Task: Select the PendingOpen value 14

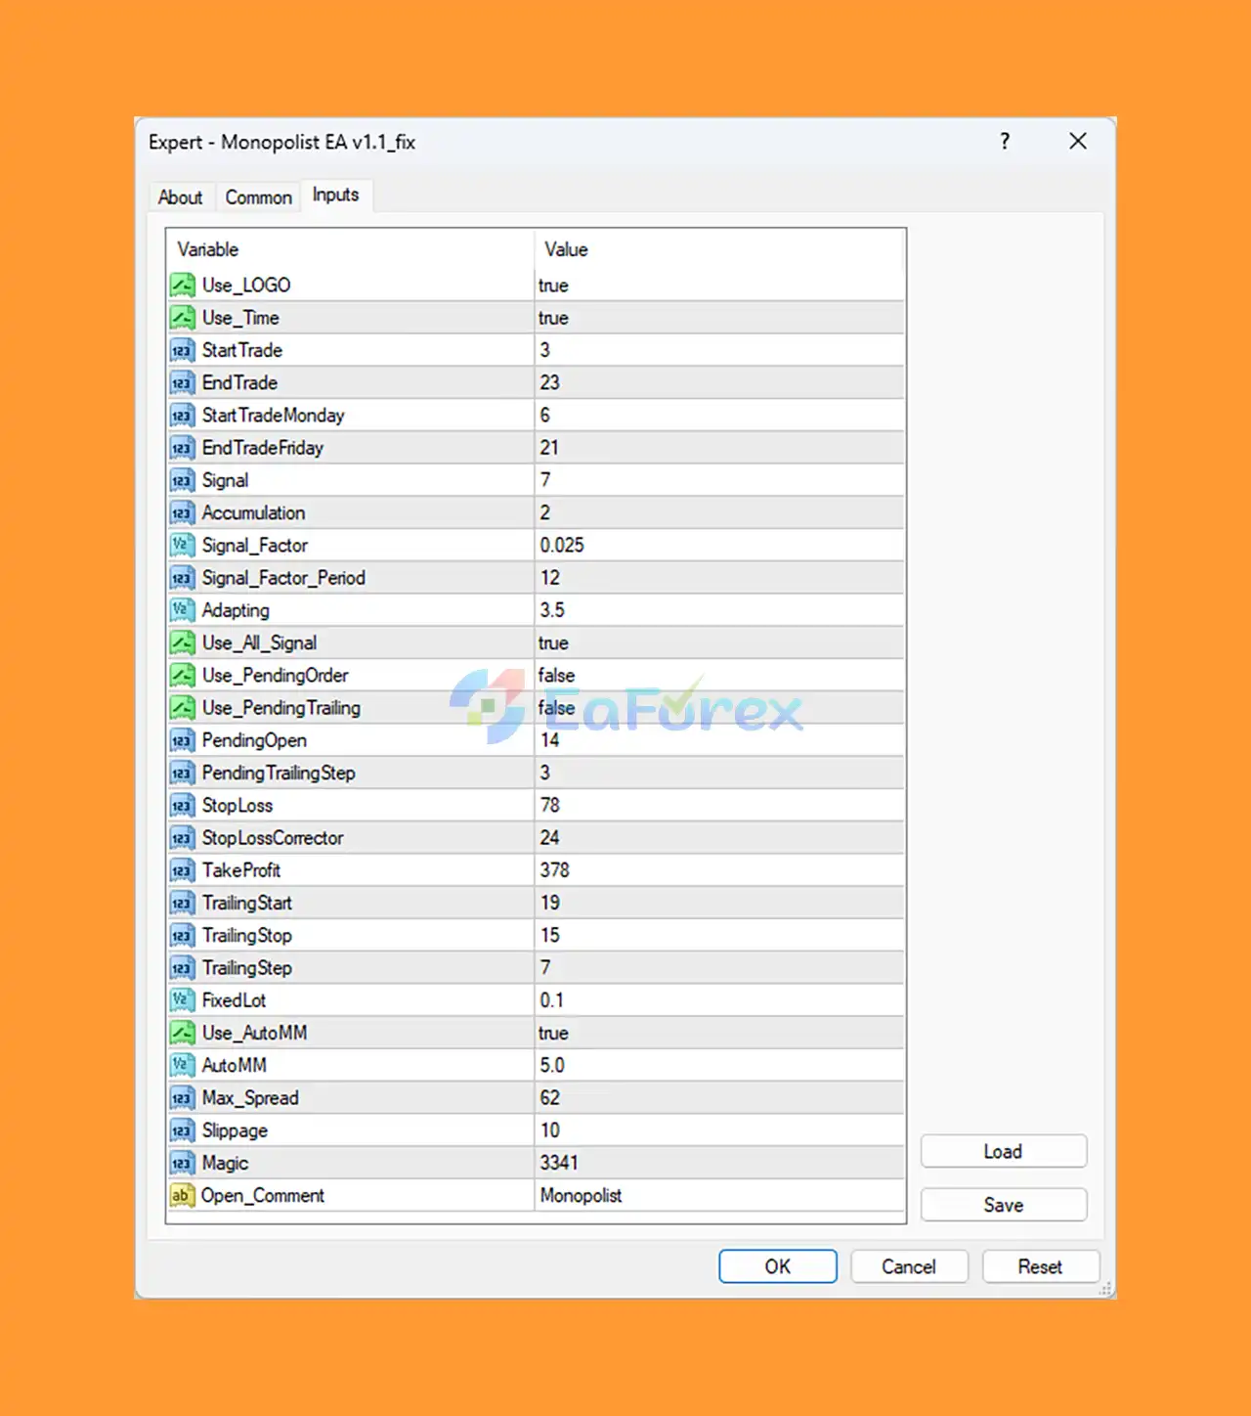Action: 550,740
